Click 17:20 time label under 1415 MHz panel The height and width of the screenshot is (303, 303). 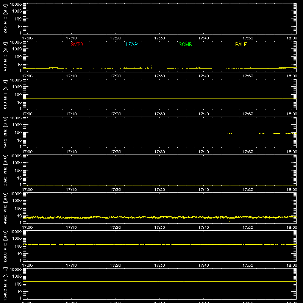pos(116,152)
